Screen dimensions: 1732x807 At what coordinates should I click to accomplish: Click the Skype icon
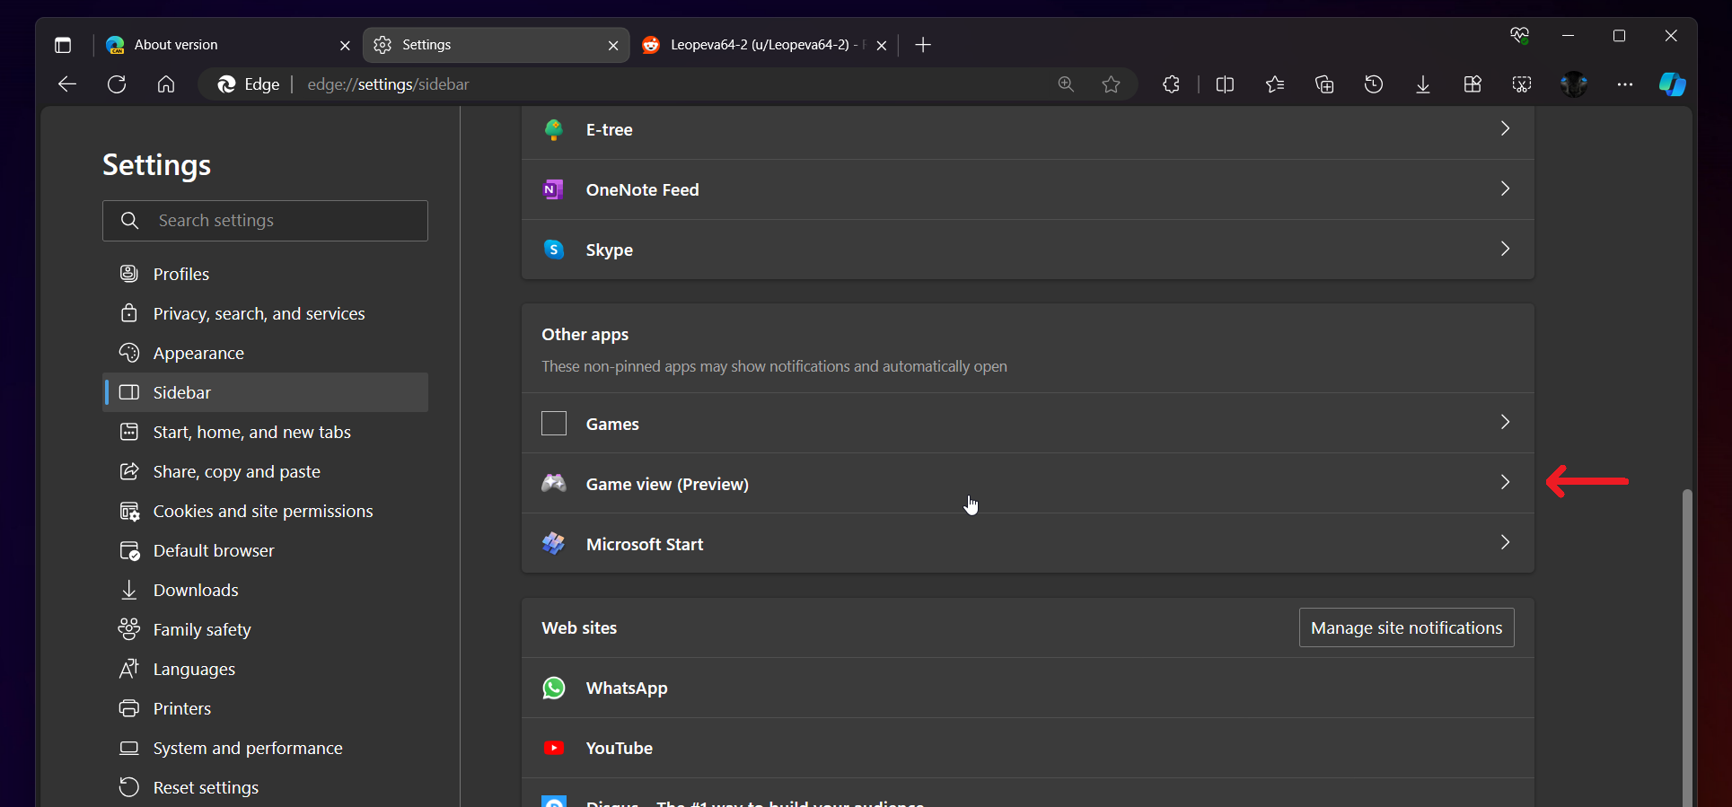554,249
